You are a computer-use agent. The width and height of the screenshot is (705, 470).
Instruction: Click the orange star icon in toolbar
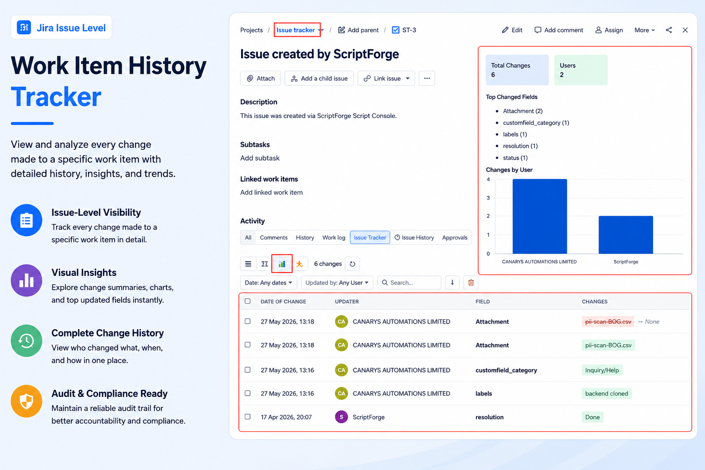tap(299, 264)
